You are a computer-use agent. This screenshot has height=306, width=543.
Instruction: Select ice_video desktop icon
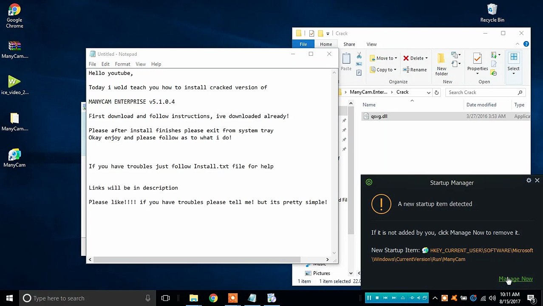coord(14,85)
